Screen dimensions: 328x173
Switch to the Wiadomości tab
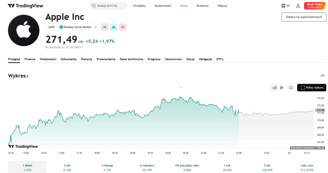point(48,59)
